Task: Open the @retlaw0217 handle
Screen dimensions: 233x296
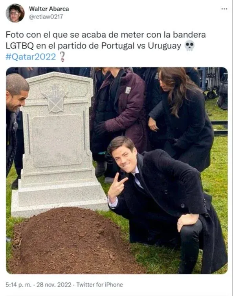Action: (46, 17)
